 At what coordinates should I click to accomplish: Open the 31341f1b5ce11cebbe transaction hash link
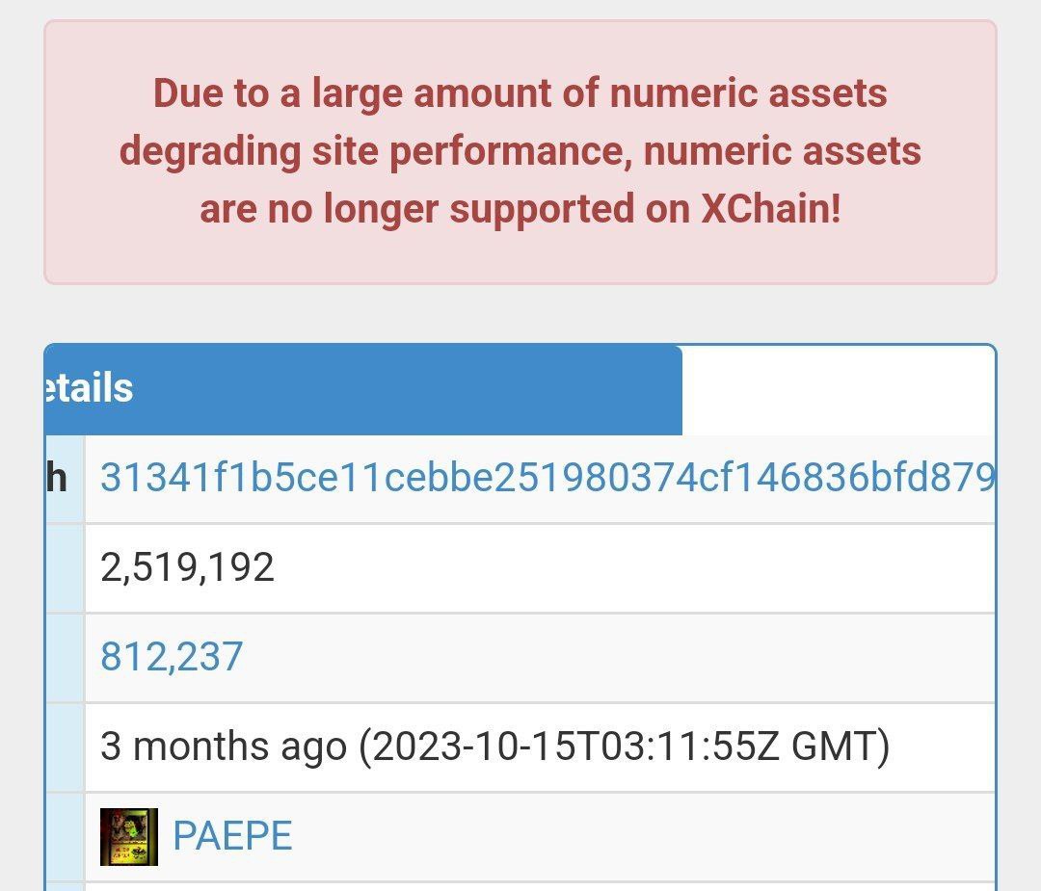pyautogui.click(x=547, y=477)
